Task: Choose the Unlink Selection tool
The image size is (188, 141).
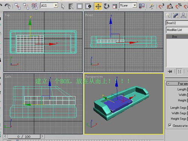Action: (x=26, y=6)
